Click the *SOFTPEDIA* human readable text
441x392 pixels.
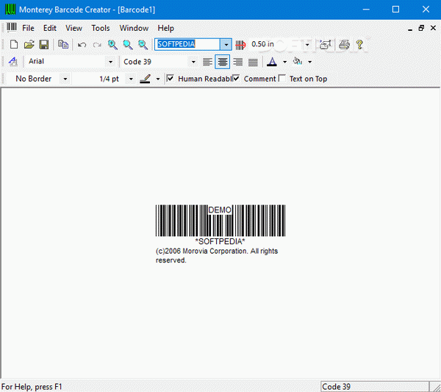220,241
